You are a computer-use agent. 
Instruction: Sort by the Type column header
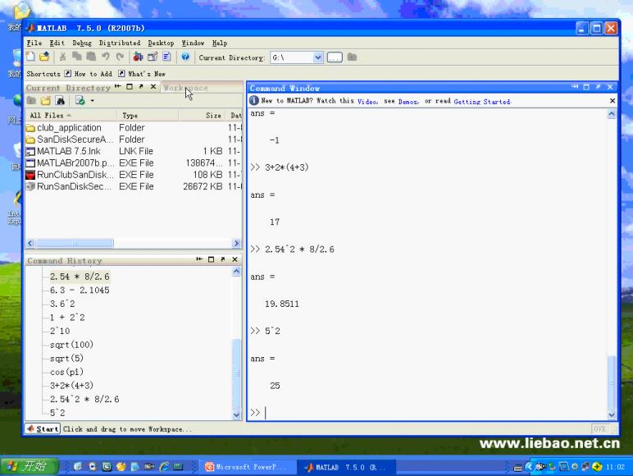148,116
